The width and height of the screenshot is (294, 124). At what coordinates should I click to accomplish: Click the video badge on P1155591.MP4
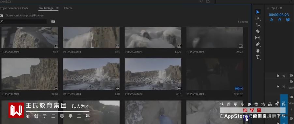tap(241, 46)
